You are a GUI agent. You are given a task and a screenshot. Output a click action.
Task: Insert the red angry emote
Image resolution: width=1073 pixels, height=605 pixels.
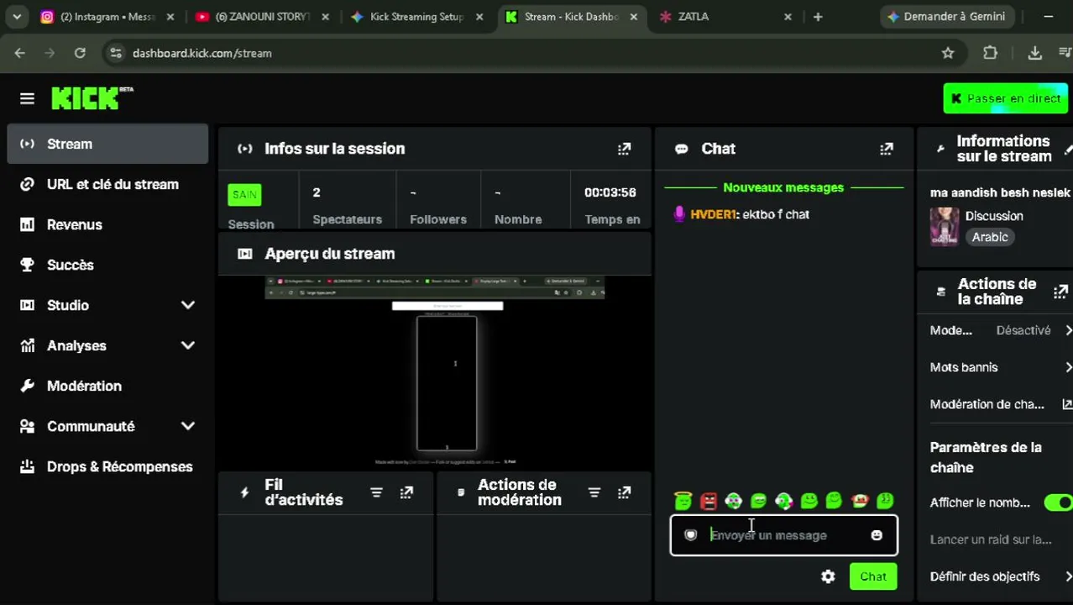(709, 501)
